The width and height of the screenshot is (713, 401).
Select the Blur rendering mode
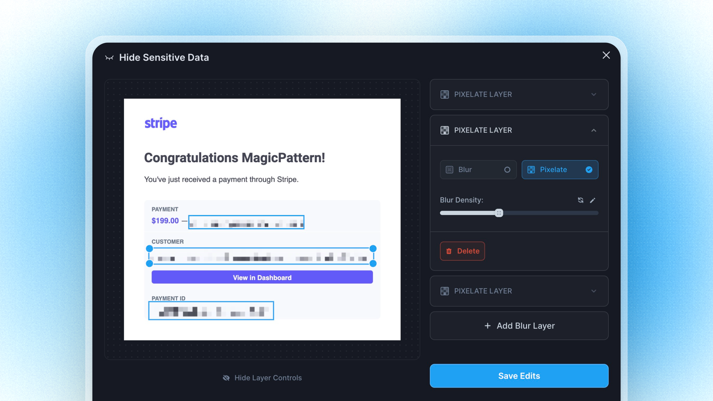pyautogui.click(x=478, y=169)
